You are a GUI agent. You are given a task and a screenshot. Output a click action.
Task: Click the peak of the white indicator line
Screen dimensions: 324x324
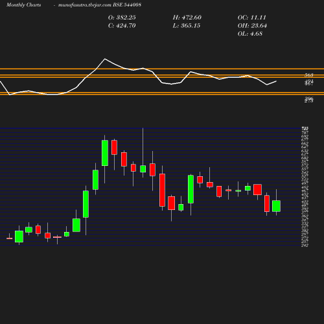[105, 59]
